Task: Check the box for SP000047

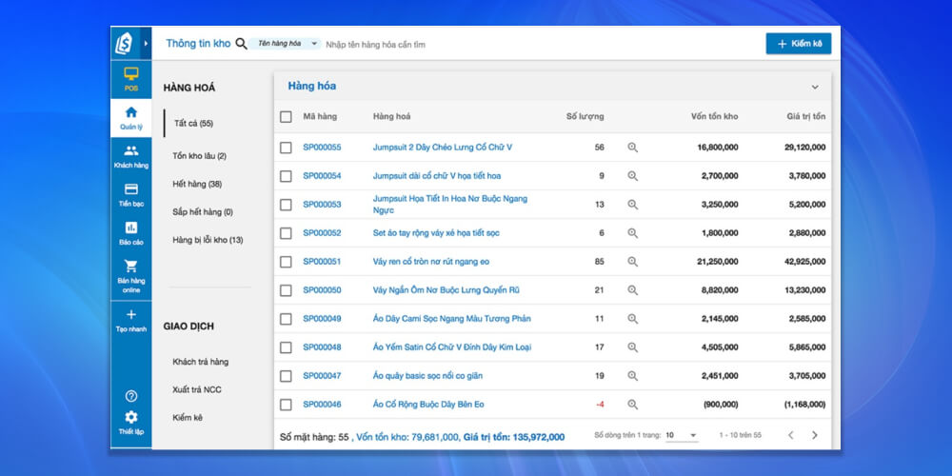Action: pyautogui.click(x=286, y=376)
